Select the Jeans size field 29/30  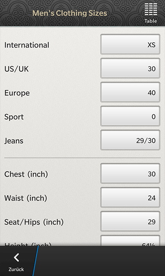(130, 140)
